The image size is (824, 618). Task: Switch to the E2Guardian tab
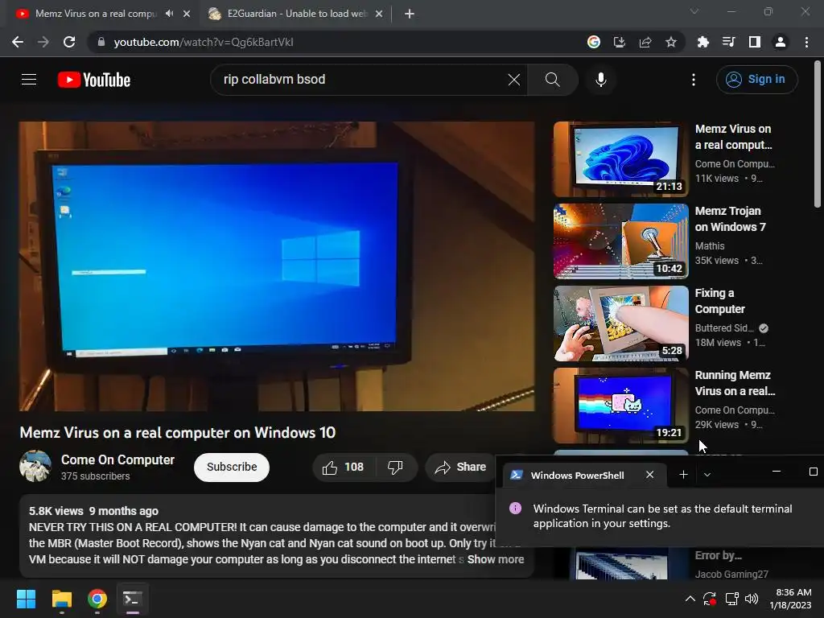point(297,14)
